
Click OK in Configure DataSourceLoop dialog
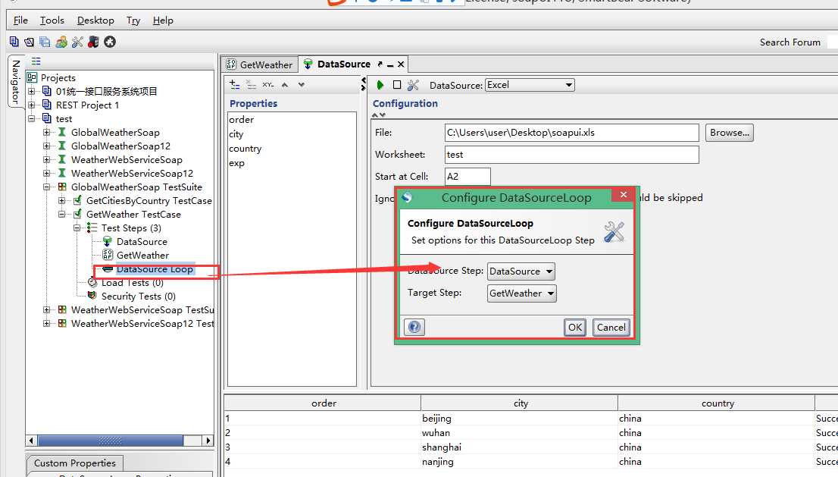575,328
